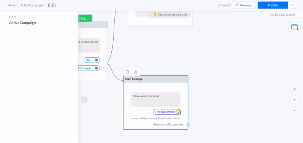This screenshot has height=143, width=303.
Task: Switch to Go To Basic Builder
Action: point(282,15)
